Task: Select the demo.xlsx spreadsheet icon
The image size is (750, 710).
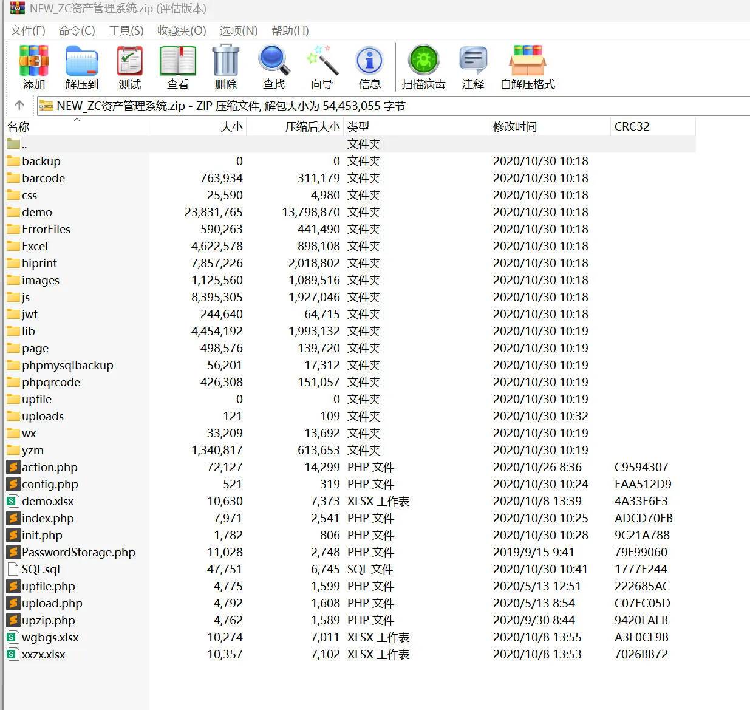Action: tap(13, 501)
